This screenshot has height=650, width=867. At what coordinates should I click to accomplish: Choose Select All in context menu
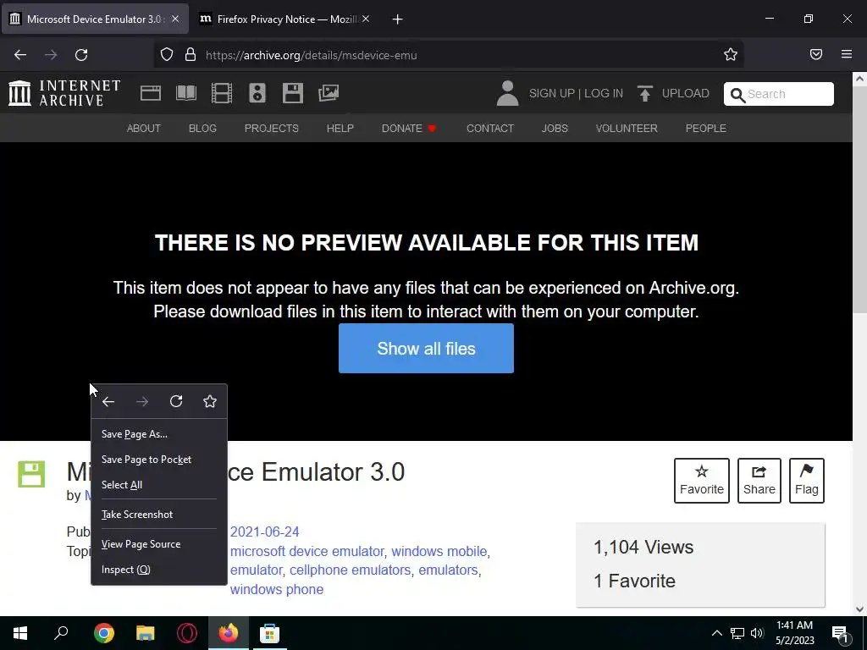pyautogui.click(x=159, y=485)
